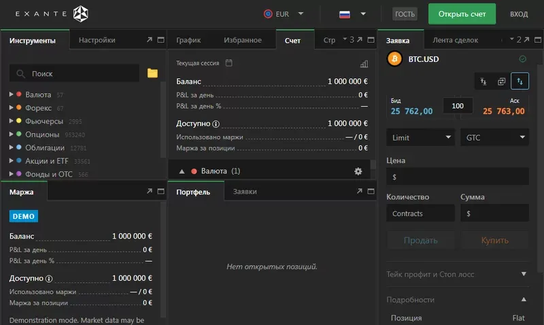The image size is (544, 325).
Task: Pop out the Order panel
Action: pyautogui.click(x=526, y=40)
